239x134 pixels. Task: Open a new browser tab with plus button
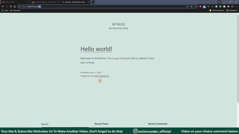point(93,2)
